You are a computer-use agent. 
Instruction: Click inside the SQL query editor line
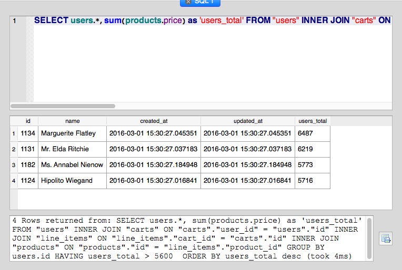213,20
